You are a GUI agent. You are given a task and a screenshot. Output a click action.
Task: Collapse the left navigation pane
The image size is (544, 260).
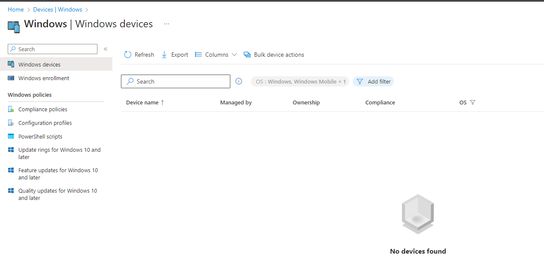105,49
